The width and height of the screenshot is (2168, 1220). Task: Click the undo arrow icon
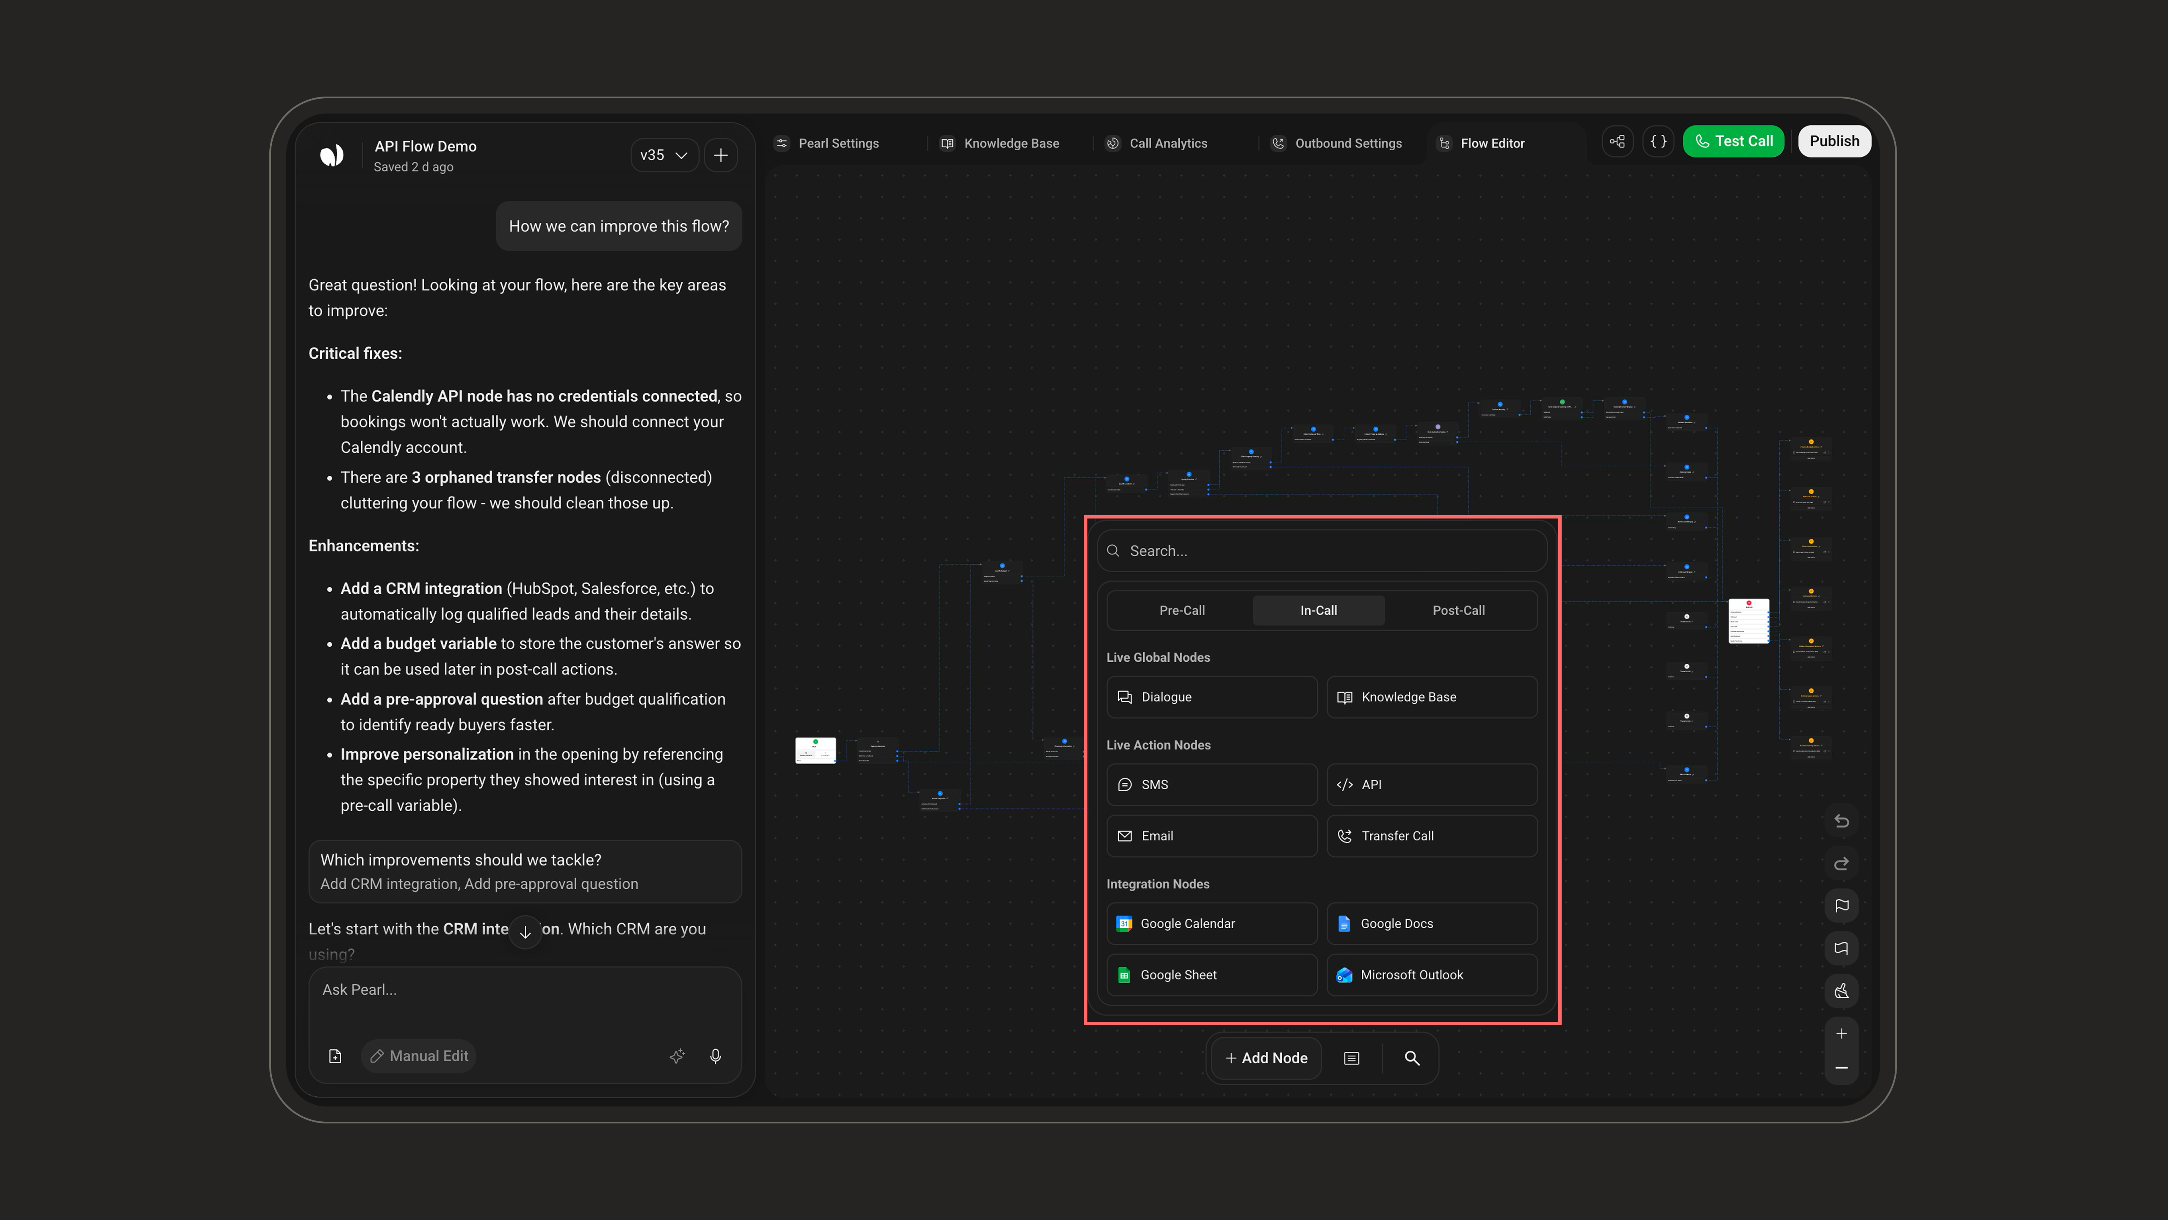pyautogui.click(x=1842, y=821)
